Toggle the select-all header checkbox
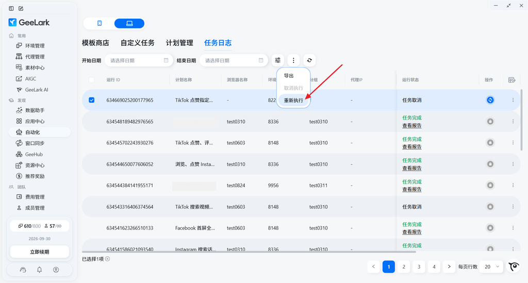This screenshot has width=528, height=283. (x=92, y=80)
